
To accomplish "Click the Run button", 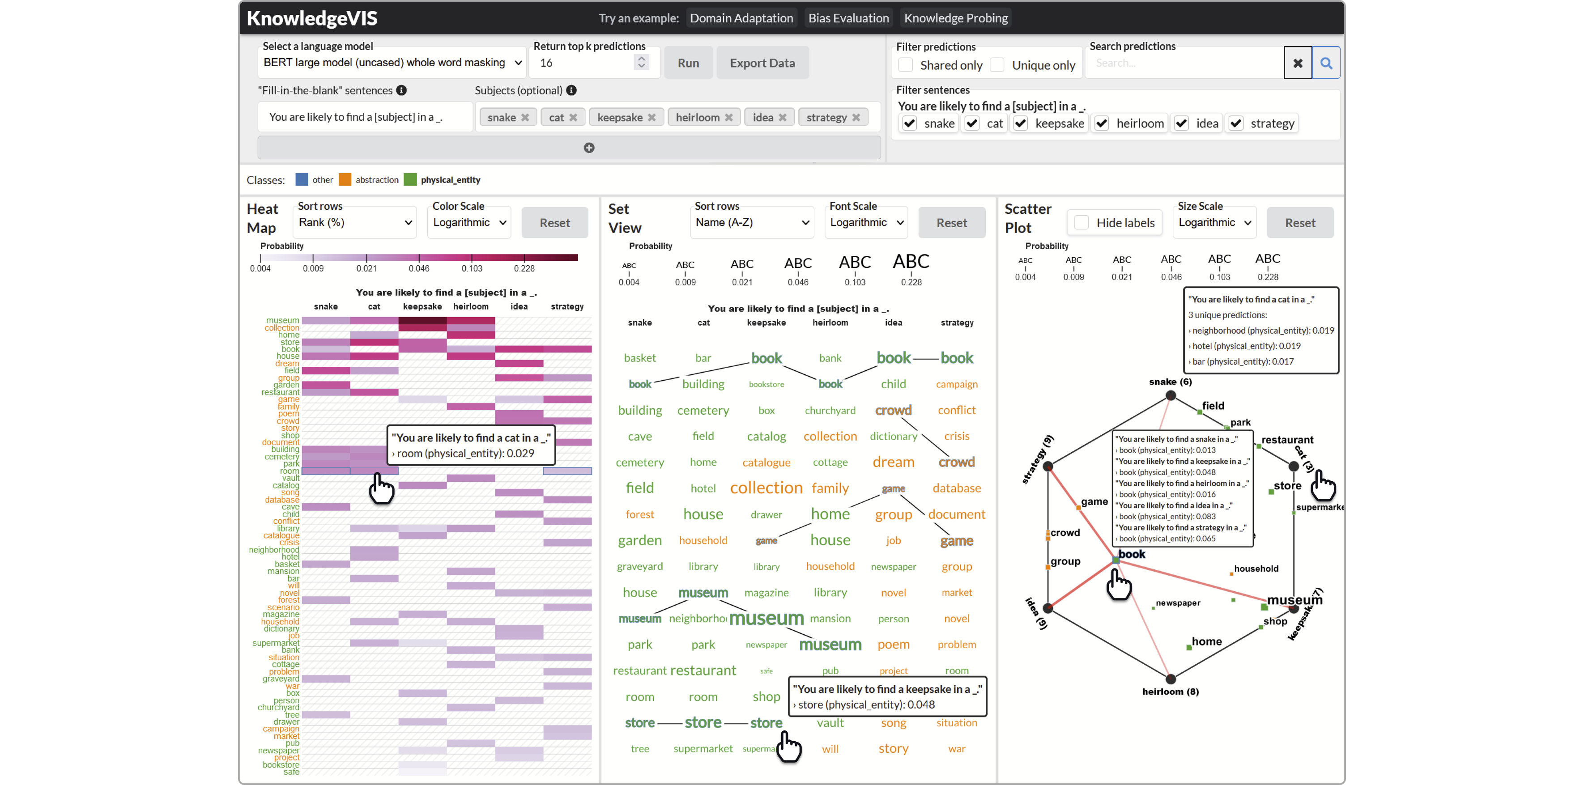I will (688, 63).
